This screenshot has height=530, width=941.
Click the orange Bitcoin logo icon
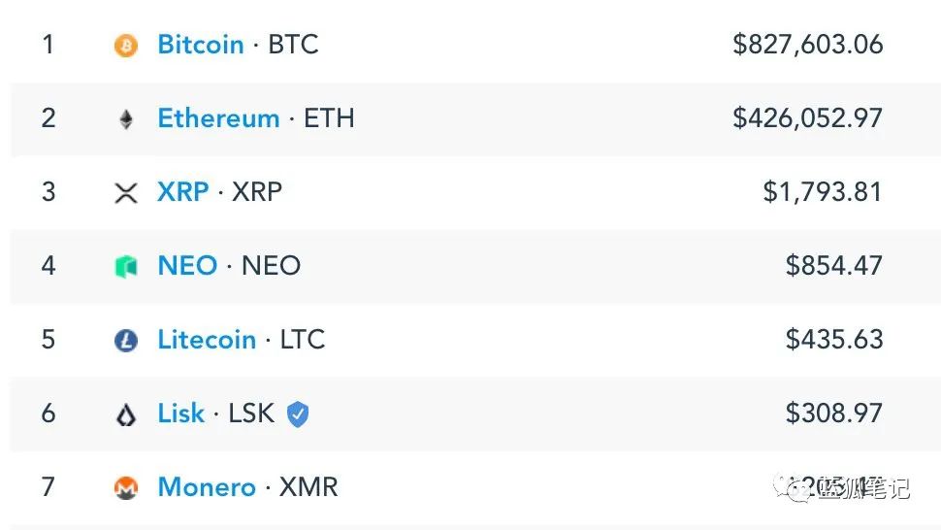[126, 46]
